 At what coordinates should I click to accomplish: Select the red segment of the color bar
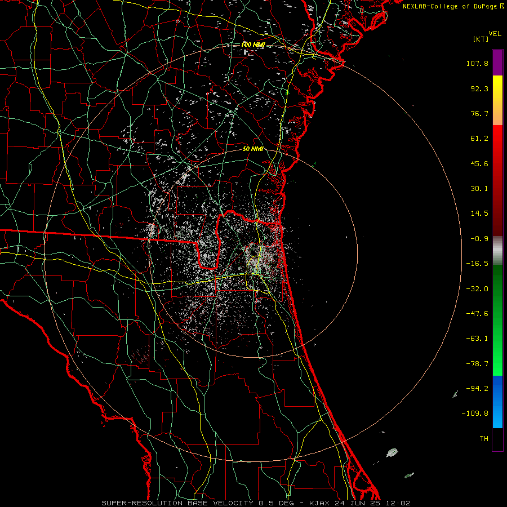pos(497,180)
